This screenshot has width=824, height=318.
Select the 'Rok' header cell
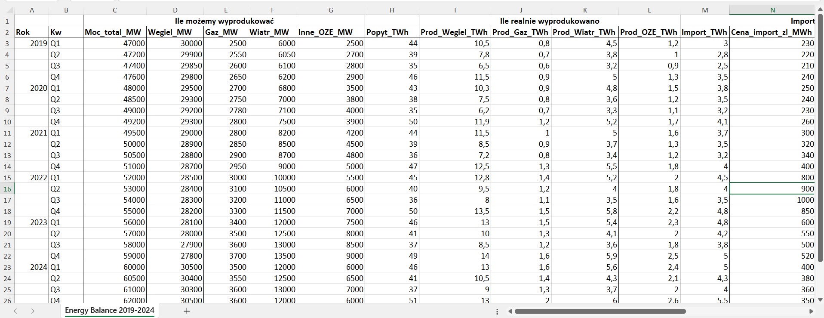point(32,32)
